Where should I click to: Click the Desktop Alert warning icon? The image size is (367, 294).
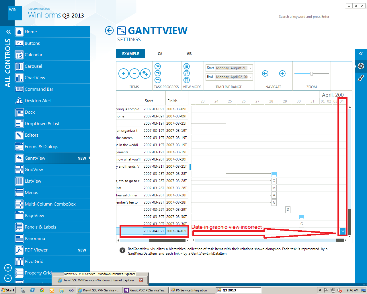(x=19, y=101)
